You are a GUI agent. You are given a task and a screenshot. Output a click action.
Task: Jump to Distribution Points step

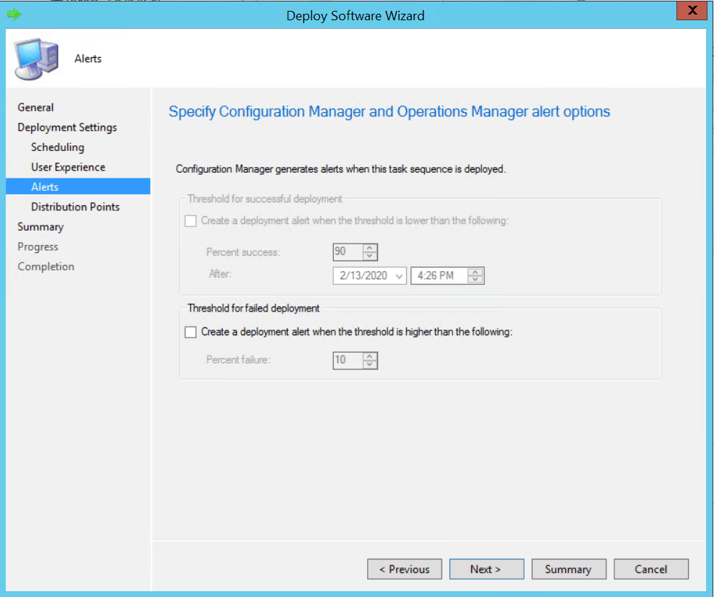[x=75, y=207]
